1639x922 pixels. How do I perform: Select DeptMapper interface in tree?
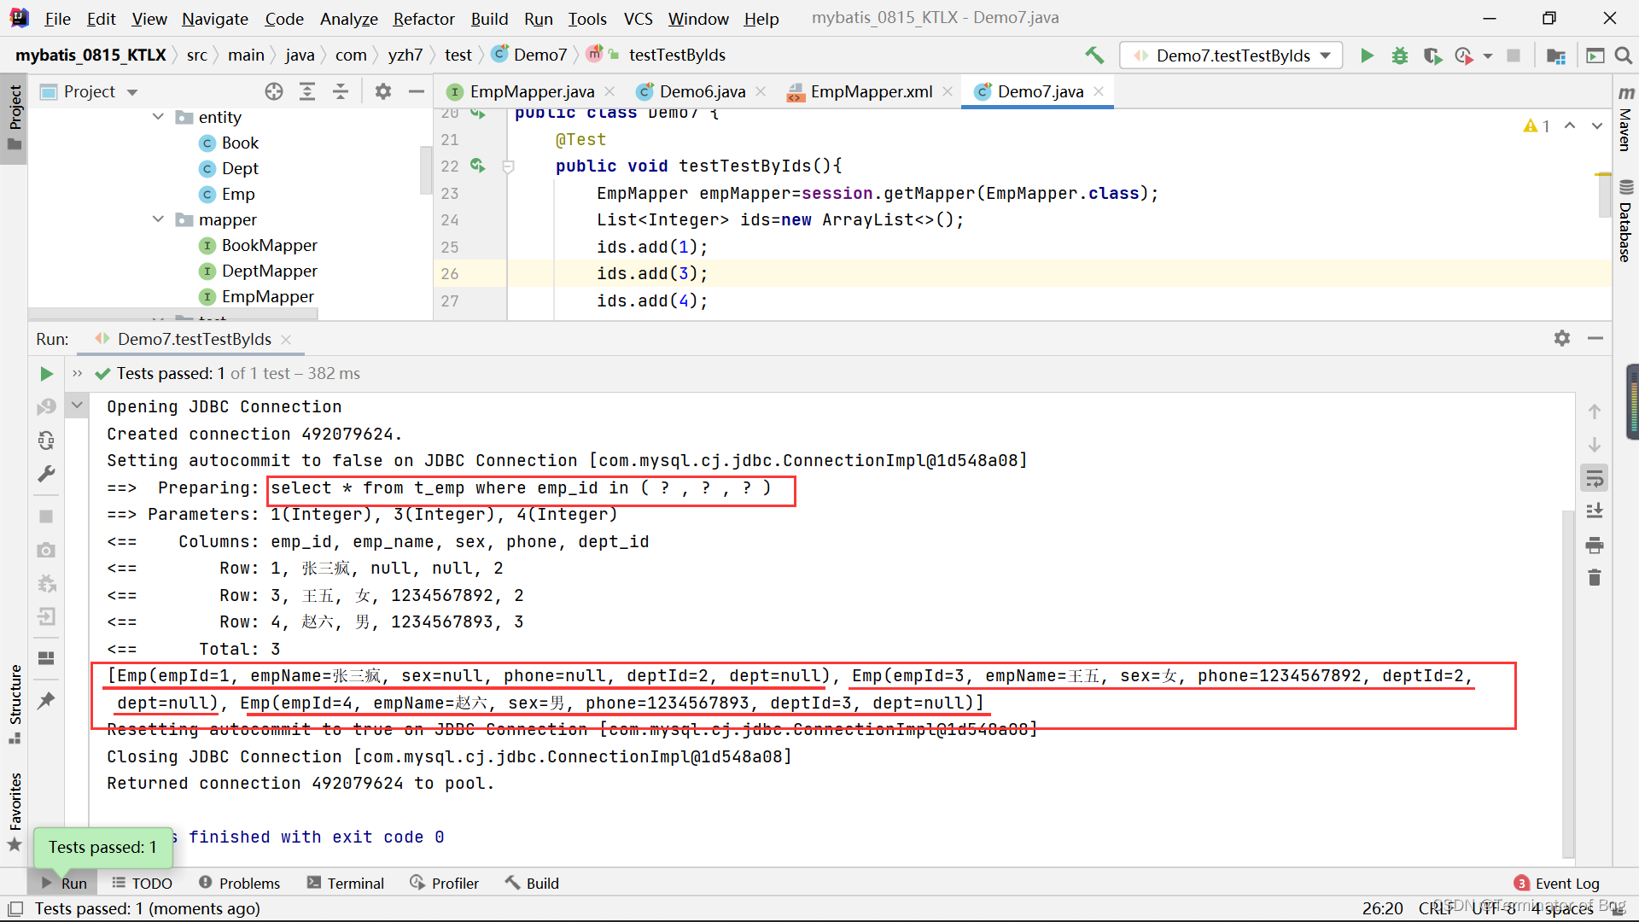click(269, 271)
